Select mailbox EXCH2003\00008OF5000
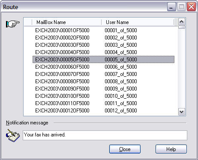This screenshot has width=198, height=160. (62, 82)
